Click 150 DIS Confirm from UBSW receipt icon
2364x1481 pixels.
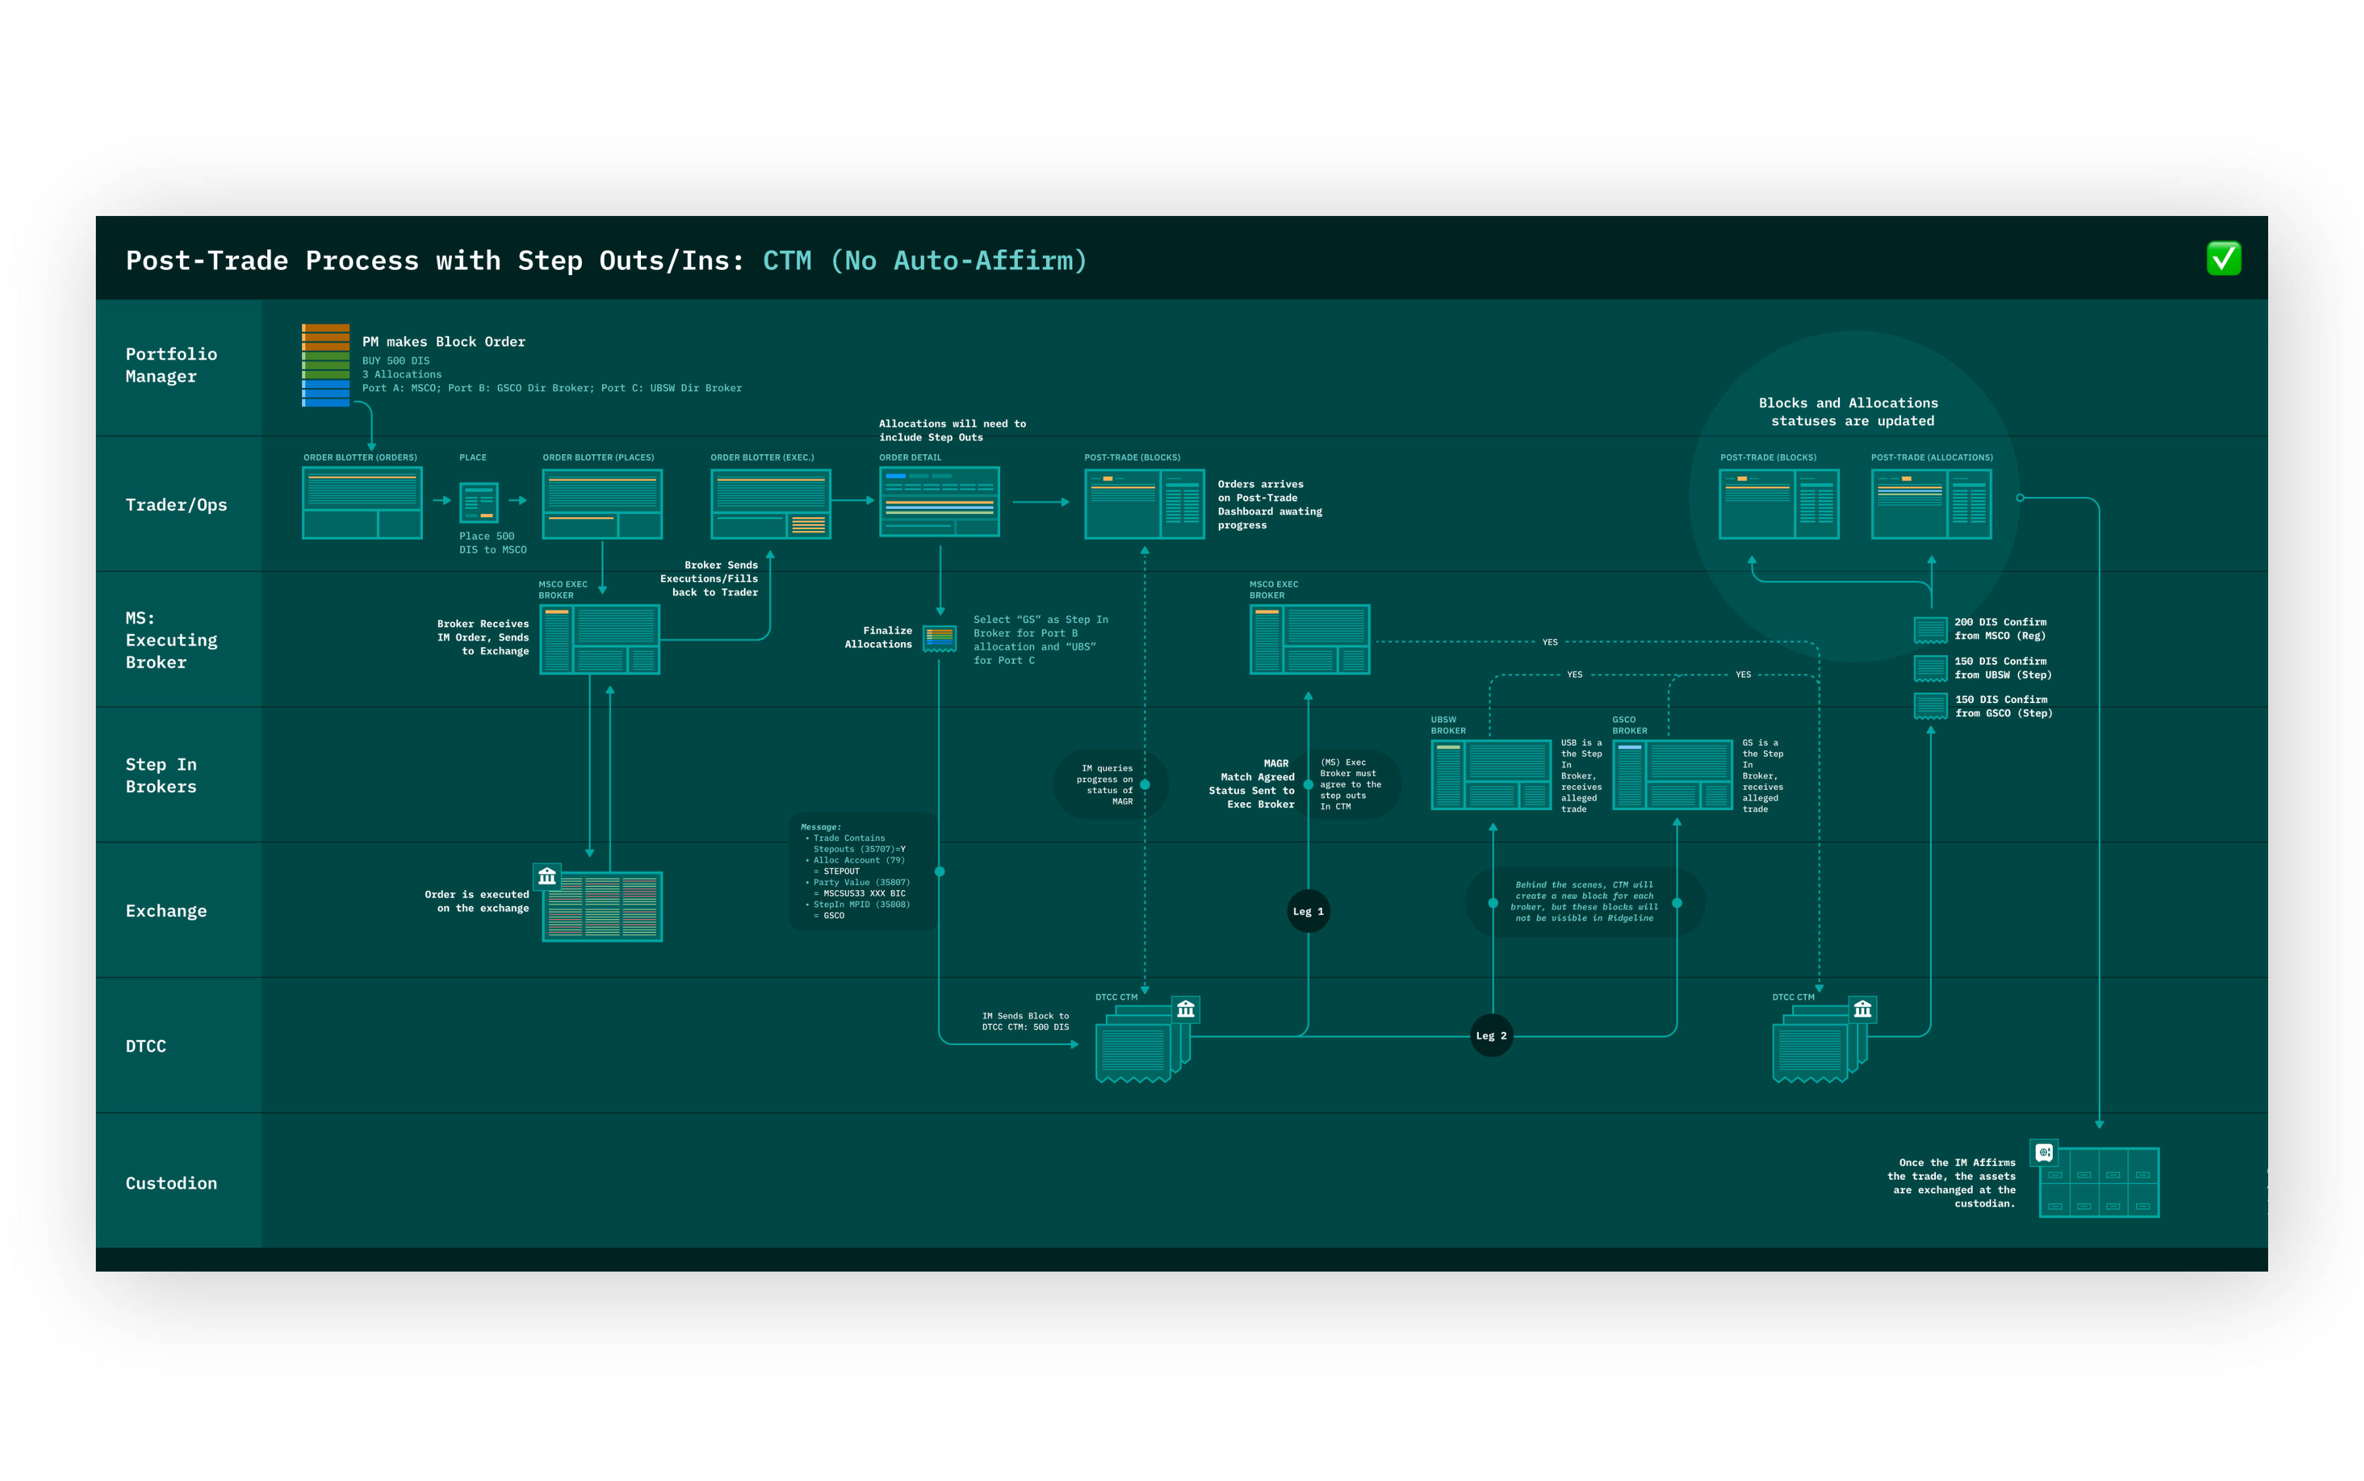[1930, 668]
